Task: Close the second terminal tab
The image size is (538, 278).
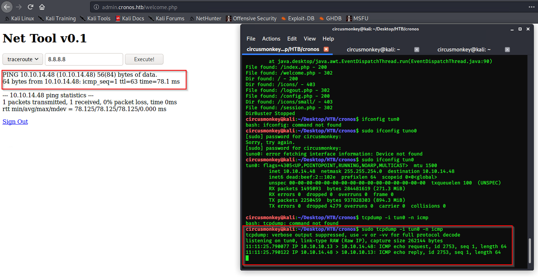Action: [417, 50]
